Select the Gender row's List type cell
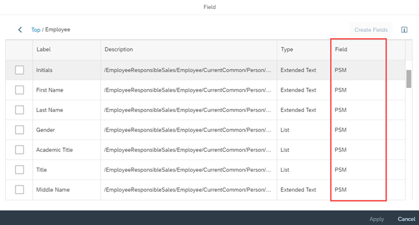The height and width of the screenshot is (225, 419). point(303,130)
